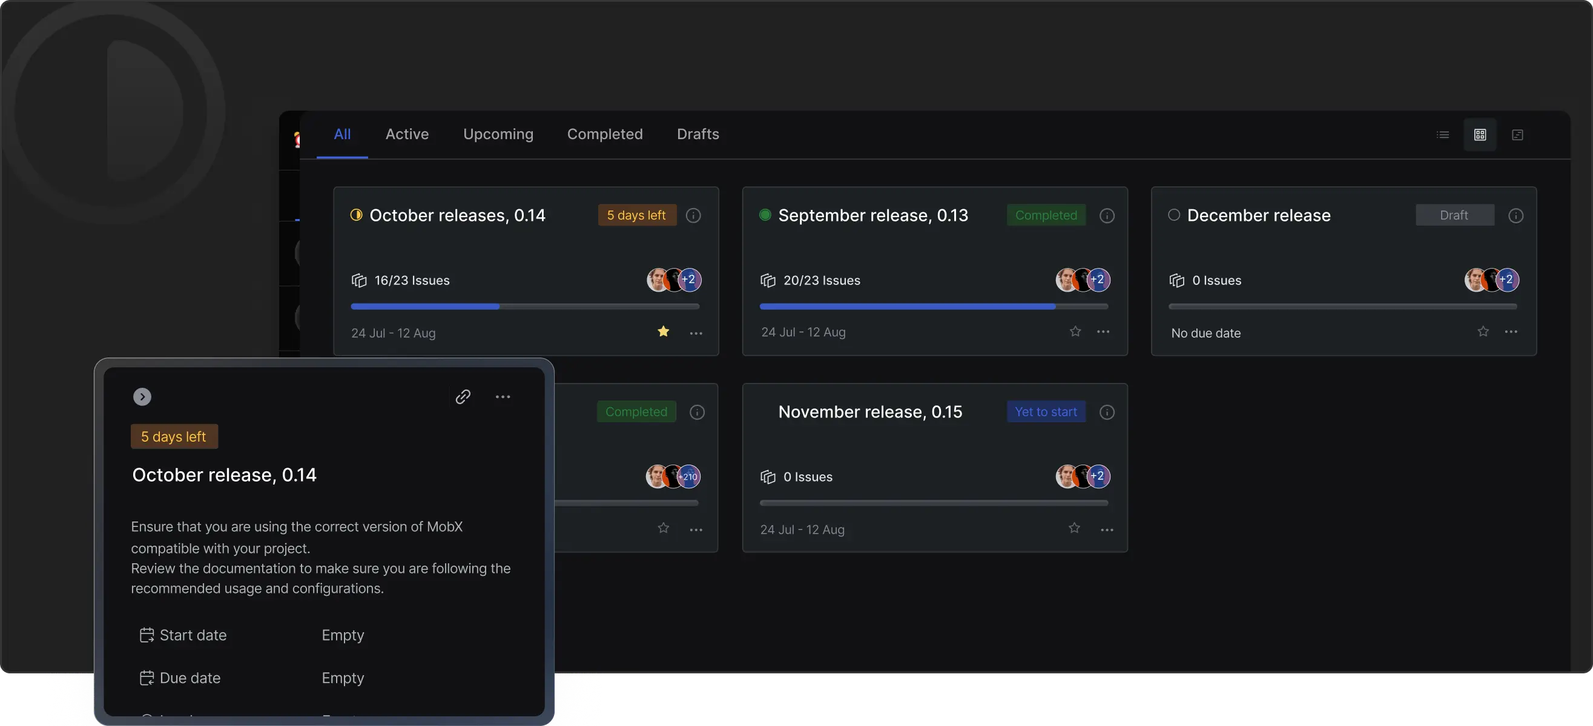Open three-dot menu in detail panel header
Image resolution: width=1593 pixels, height=726 pixels.
point(503,397)
